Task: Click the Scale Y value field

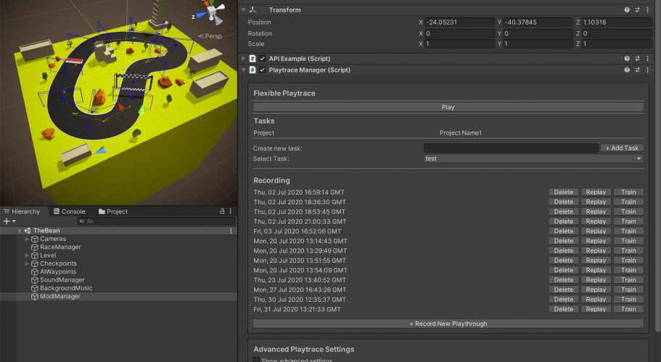Action: pyautogui.click(x=538, y=43)
